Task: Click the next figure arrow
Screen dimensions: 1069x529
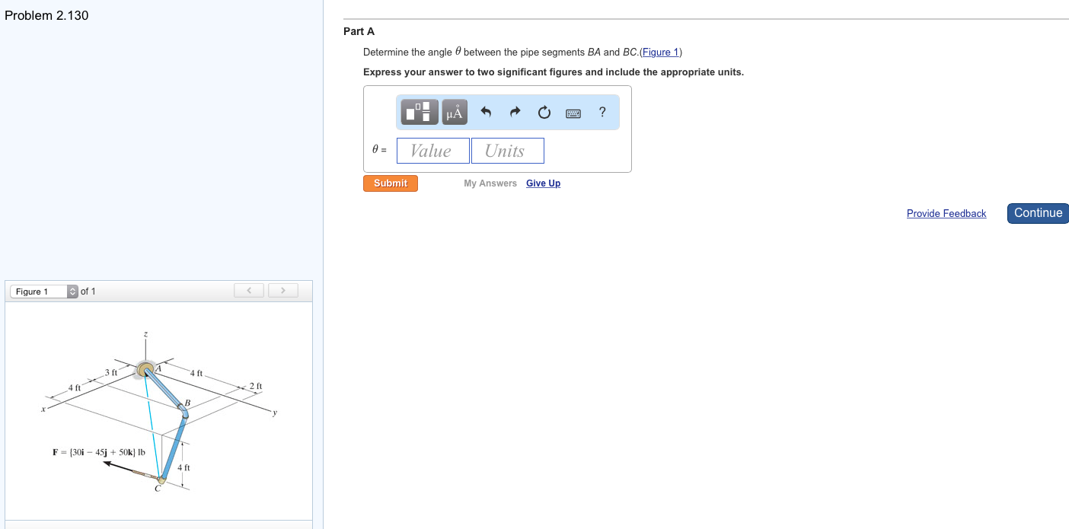Action: click(x=282, y=290)
